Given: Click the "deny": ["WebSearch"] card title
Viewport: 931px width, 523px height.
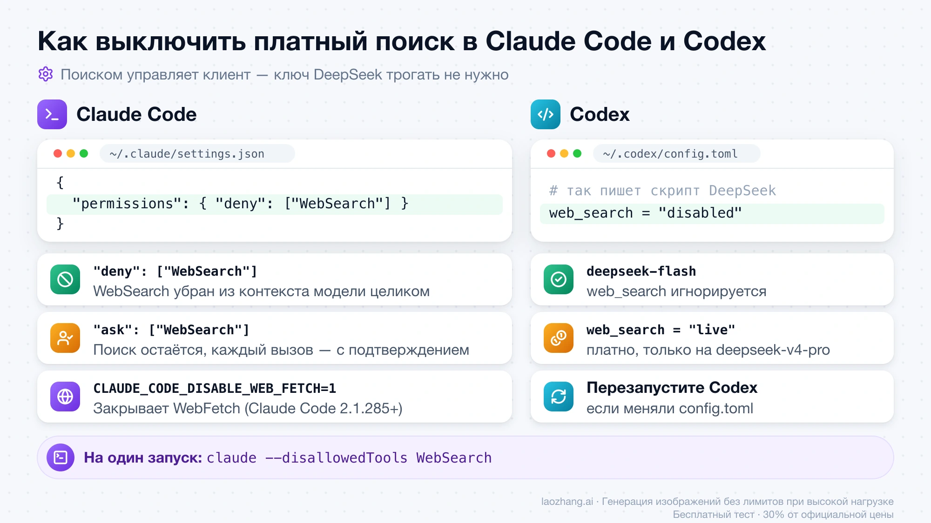Looking at the screenshot, I should [175, 271].
